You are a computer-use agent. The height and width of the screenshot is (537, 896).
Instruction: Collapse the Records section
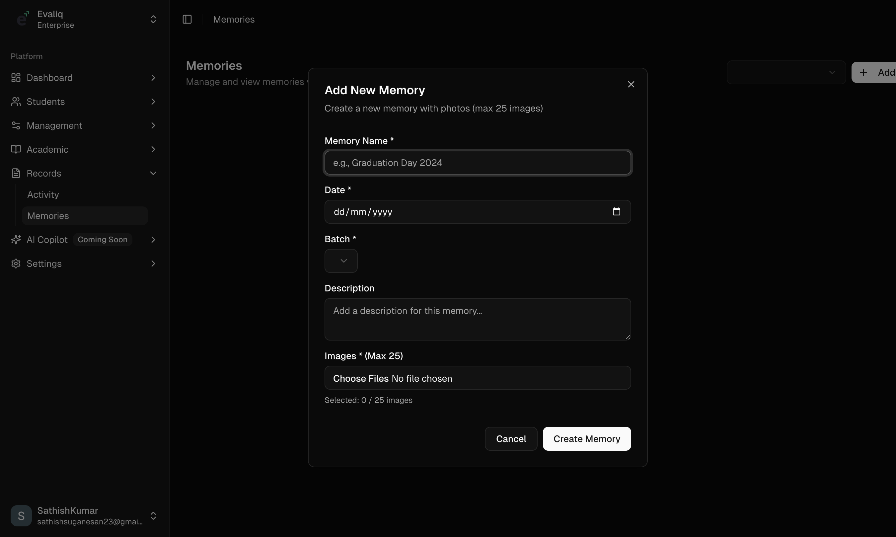[153, 173]
